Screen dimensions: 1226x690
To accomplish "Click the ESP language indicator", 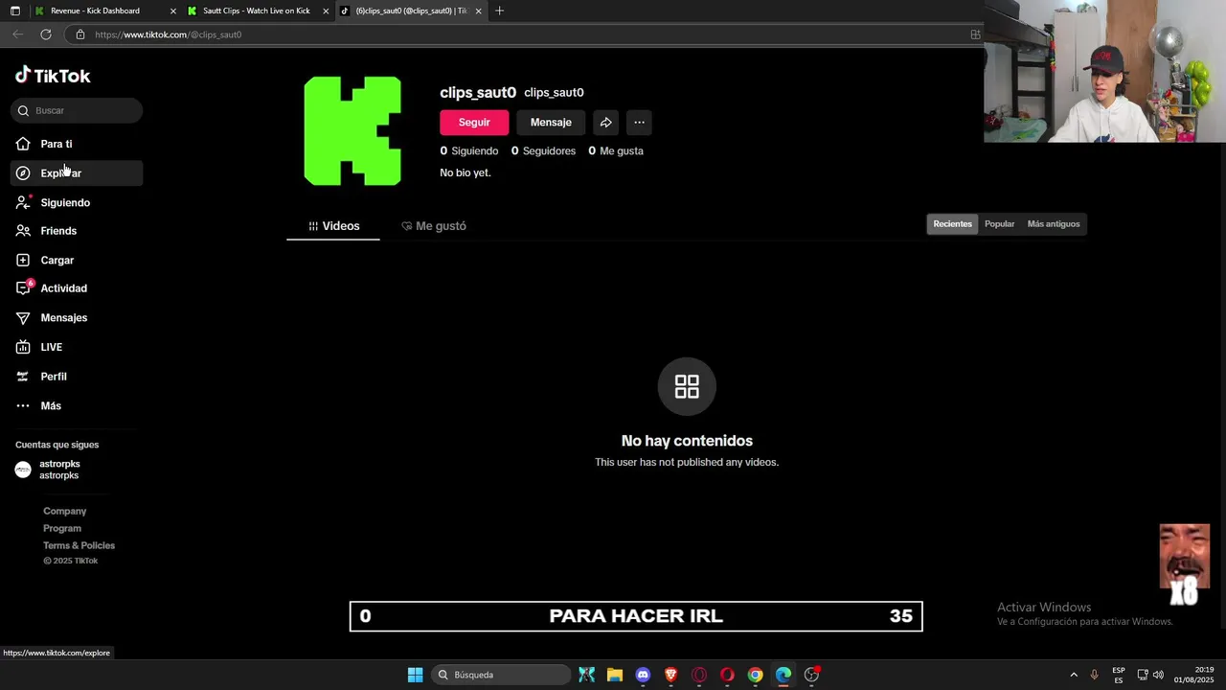I will pyautogui.click(x=1119, y=675).
